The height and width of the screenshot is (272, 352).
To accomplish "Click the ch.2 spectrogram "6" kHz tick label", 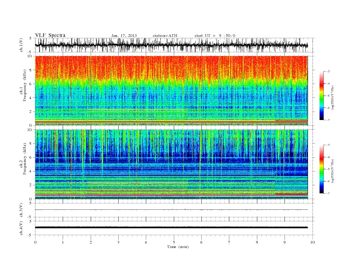I will point(31,157).
